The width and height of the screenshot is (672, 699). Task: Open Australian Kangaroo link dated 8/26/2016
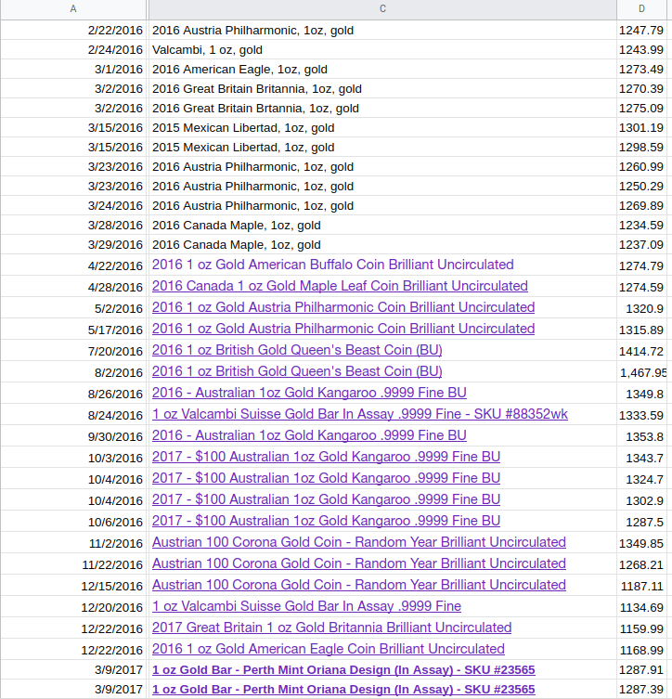tap(309, 394)
